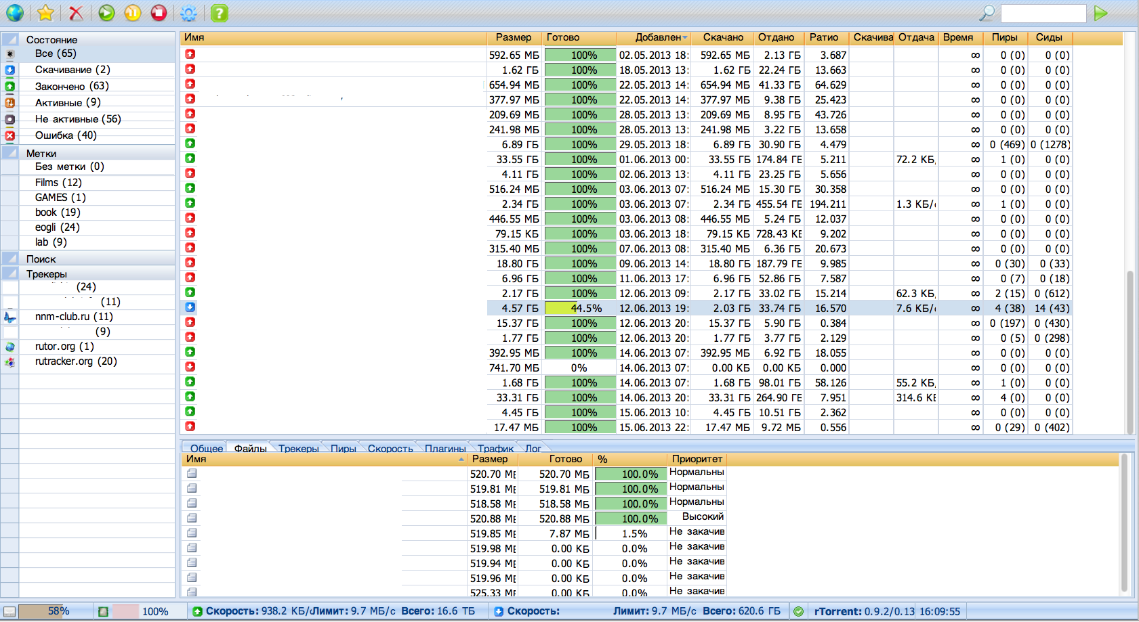This screenshot has height=622, width=1139.
Task: Click the rutor.org tracker icon
Action: pos(10,347)
